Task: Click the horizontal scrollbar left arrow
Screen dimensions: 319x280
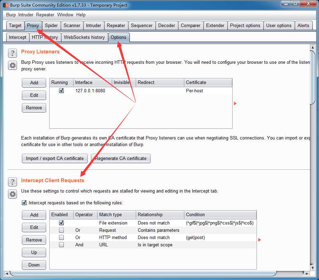Action: (x=7, y=273)
